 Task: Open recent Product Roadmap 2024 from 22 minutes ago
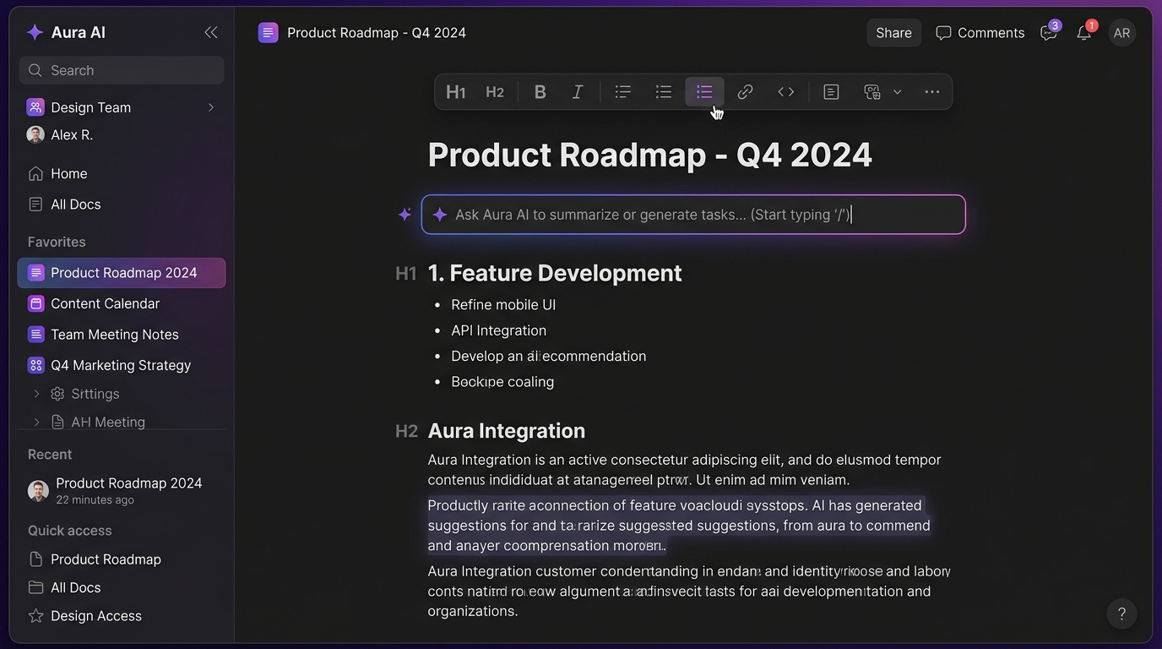pos(115,490)
